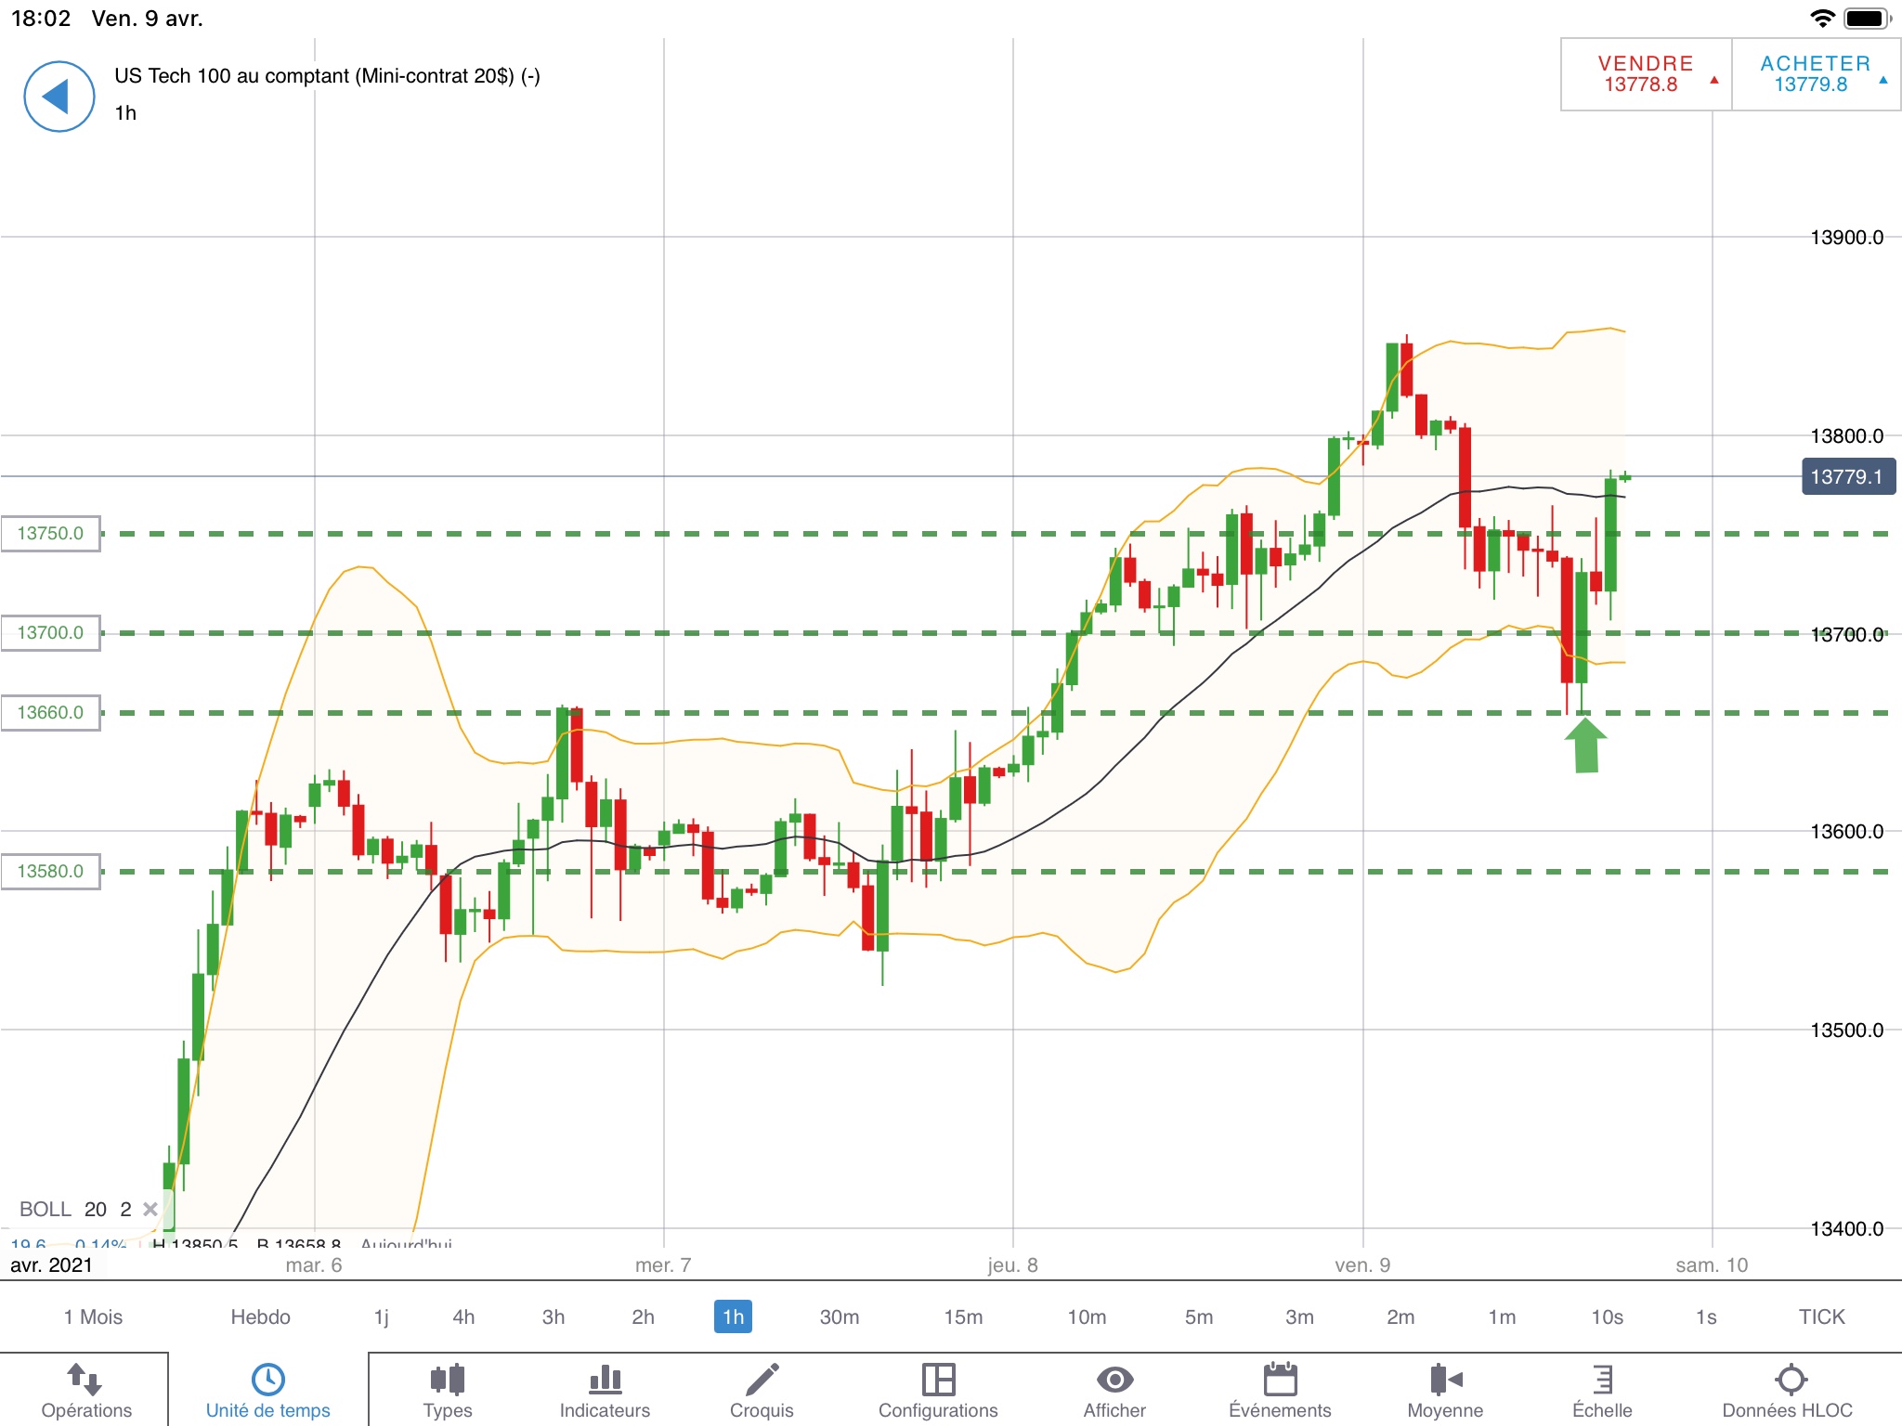1902x1426 pixels.
Task: Open the Opérations trade arrows icon
Action: point(85,1380)
